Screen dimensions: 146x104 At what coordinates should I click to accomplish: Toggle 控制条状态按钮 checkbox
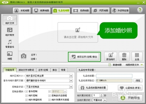(49, 95)
